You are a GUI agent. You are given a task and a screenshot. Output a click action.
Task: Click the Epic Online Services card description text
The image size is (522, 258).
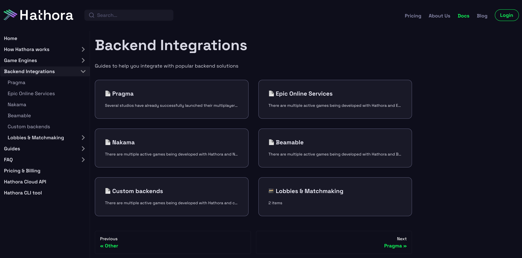pyautogui.click(x=335, y=106)
